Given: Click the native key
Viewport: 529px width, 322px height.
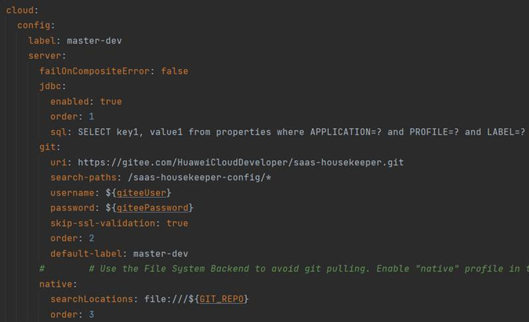Looking at the screenshot, I should tap(56, 283).
